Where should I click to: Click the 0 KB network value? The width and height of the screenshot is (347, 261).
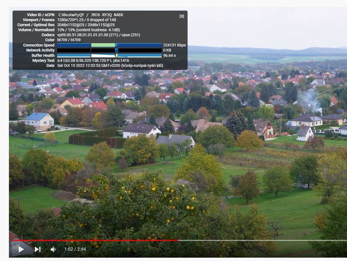click(167, 50)
